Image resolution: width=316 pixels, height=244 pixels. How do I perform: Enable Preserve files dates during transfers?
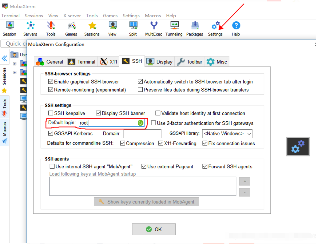[140, 90]
